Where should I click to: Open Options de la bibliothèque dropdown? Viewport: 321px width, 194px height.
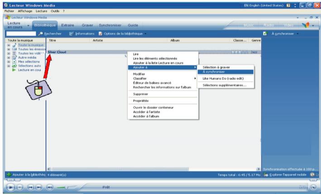click(x=124, y=34)
